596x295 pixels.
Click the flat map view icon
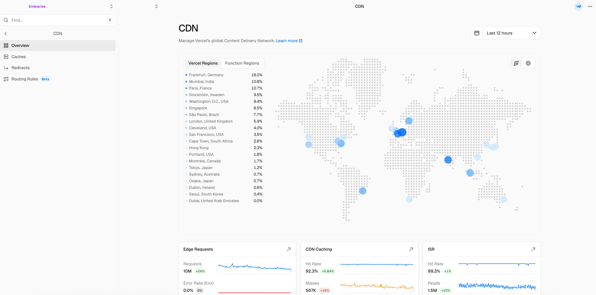(516, 63)
